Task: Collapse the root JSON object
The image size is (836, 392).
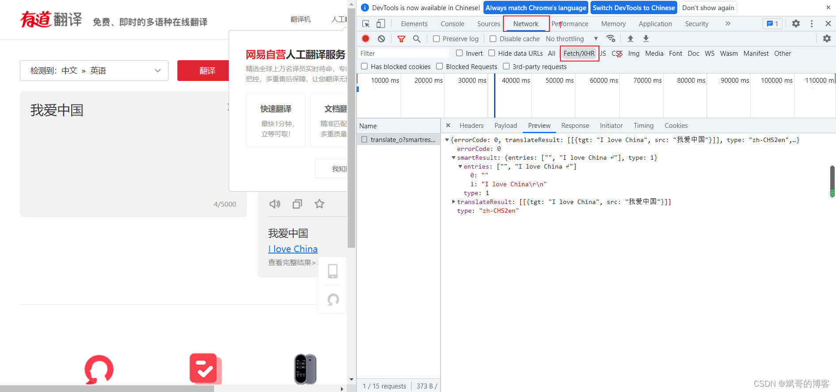Action: point(447,140)
